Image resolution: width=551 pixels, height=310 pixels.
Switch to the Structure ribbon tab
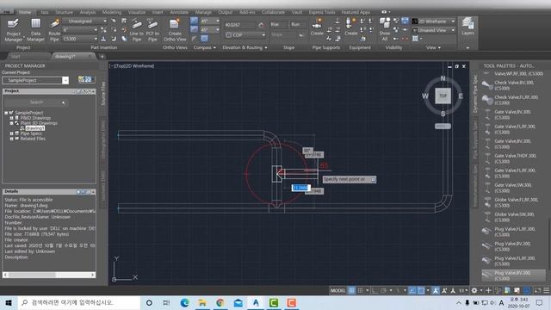tap(64, 12)
